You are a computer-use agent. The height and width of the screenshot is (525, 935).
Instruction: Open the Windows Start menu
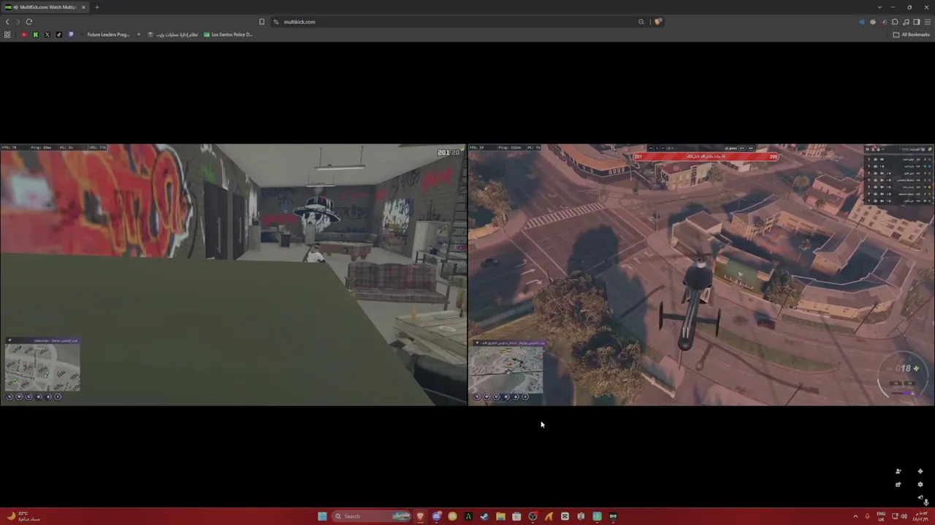coord(322,516)
